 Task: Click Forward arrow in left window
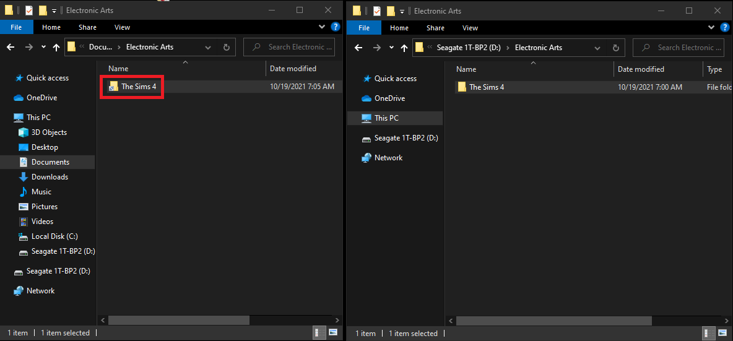tap(28, 47)
